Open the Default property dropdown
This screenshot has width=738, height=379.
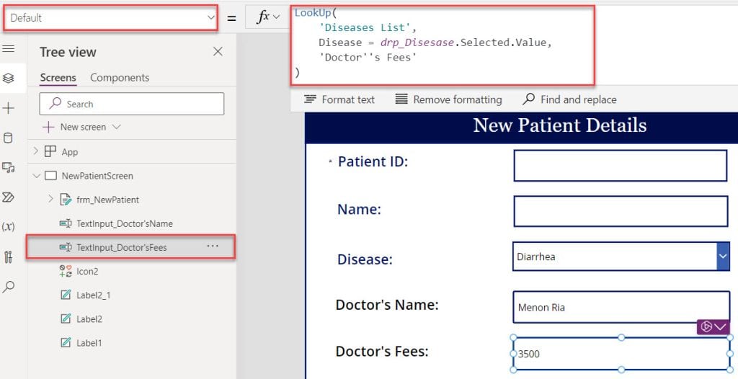tap(110, 18)
